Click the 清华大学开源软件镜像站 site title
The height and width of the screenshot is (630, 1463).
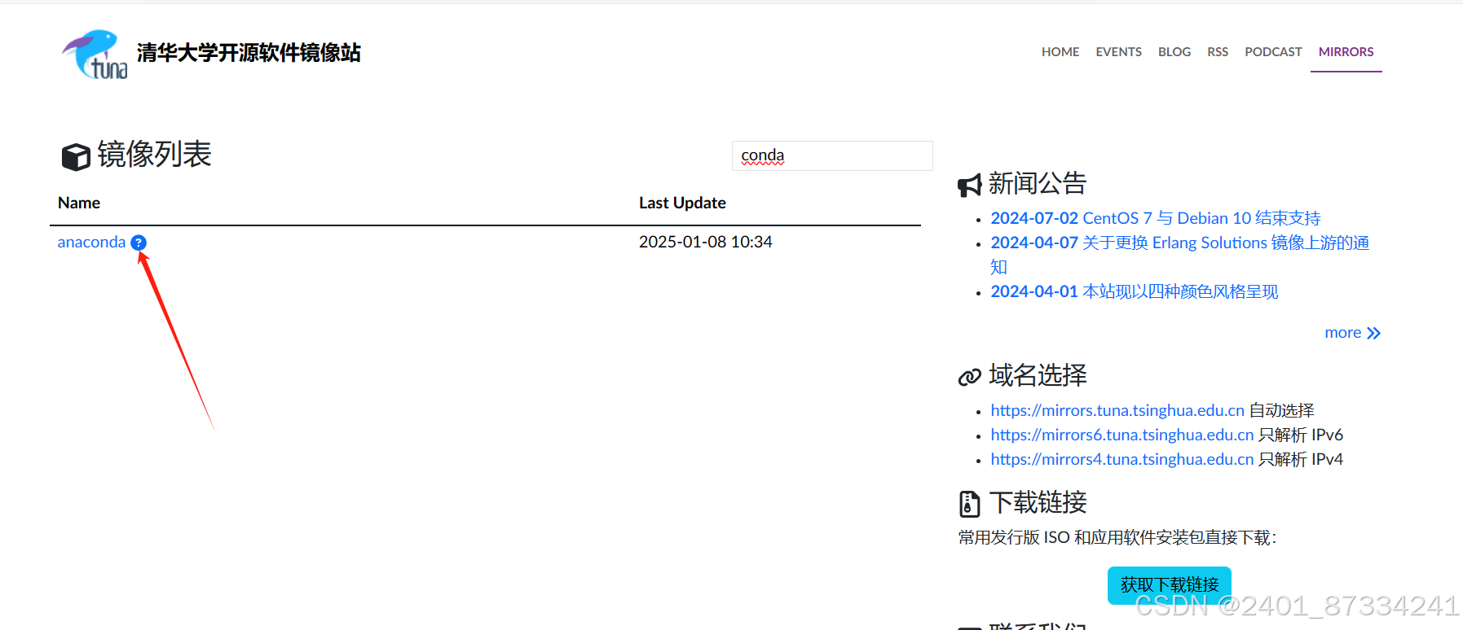(249, 53)
